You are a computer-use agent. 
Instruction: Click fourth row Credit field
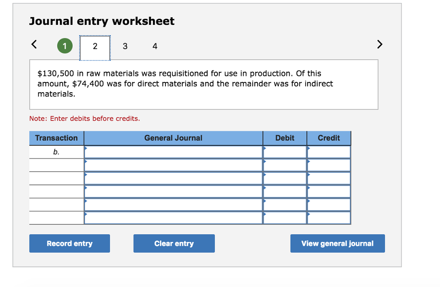point(329,191)
